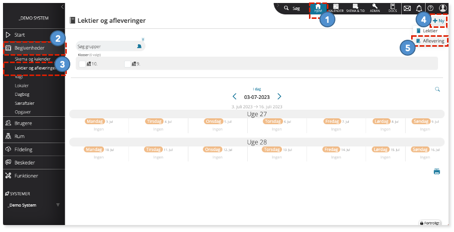Focus the Søg grupper search field

[110, 47]
